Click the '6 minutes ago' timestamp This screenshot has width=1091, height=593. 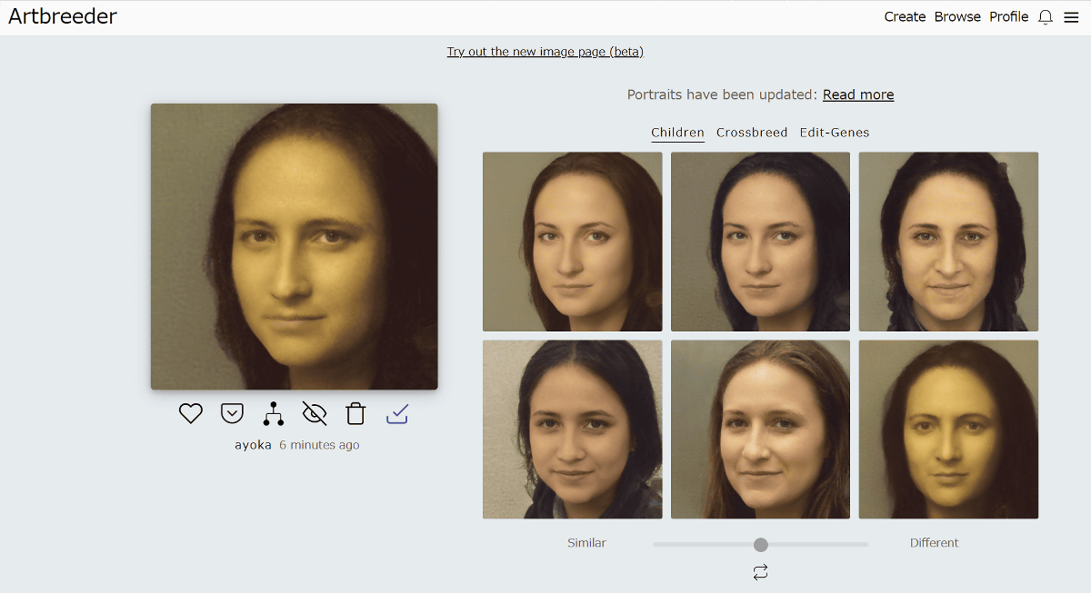[319, 445]
